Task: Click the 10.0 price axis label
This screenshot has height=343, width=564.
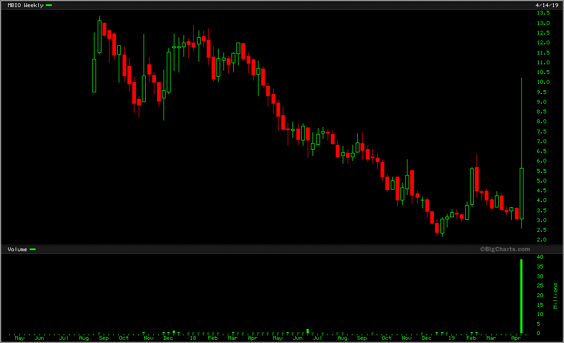Action: tap(543, 82)
